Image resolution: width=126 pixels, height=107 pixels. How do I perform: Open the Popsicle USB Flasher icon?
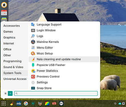33,65
